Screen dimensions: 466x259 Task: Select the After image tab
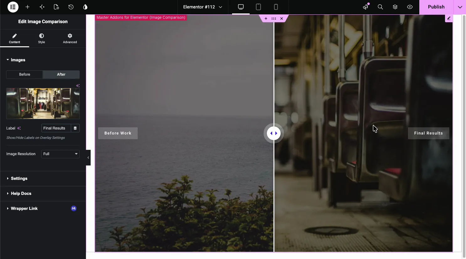click(x=61, y=74)
